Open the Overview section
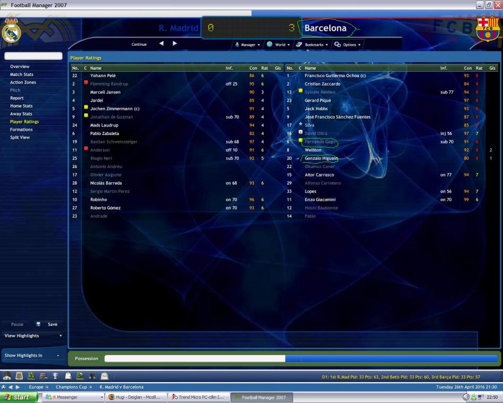Image resolution: width=503 pixels, height=403 pixels. 20,66
